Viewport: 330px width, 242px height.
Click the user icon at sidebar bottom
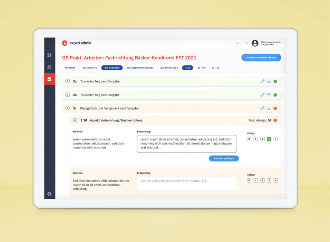pos(49,194)
